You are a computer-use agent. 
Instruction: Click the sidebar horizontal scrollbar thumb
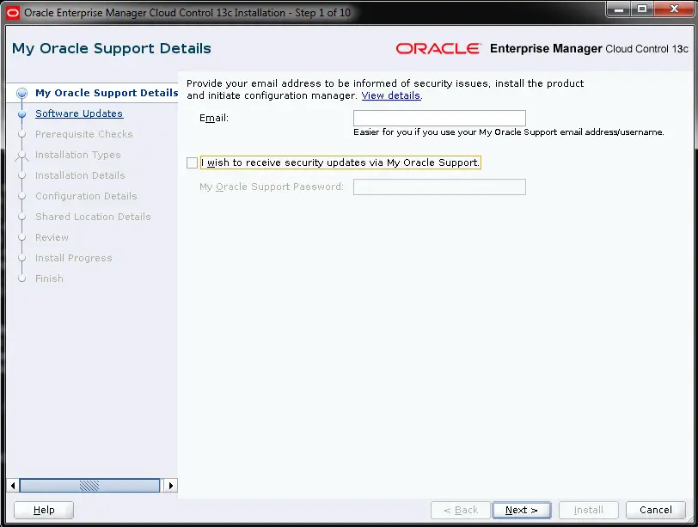[x=89, y=485]
